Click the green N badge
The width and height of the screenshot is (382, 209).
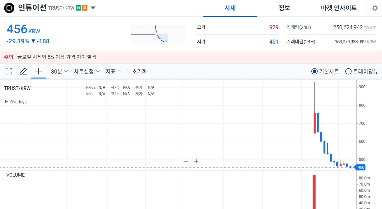(78, 8)
